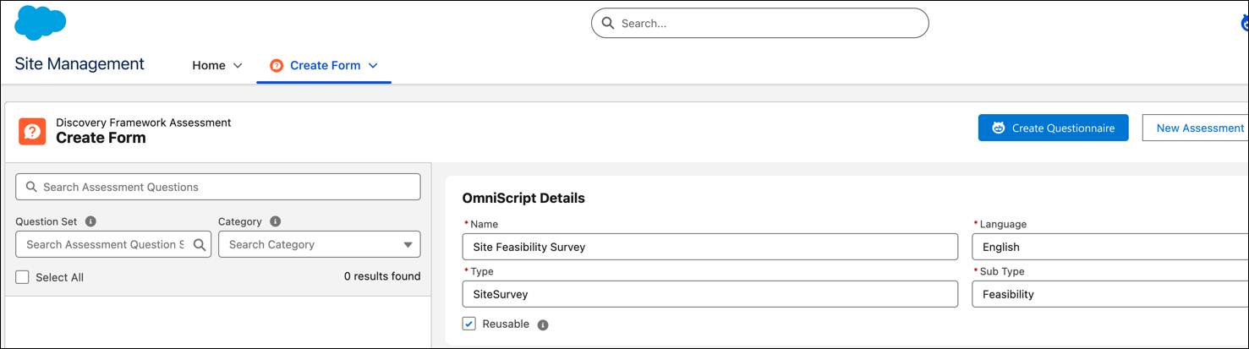The image size is (1249, 349).
Task: Click the global Search field
Action: click(x=759, y=24)
